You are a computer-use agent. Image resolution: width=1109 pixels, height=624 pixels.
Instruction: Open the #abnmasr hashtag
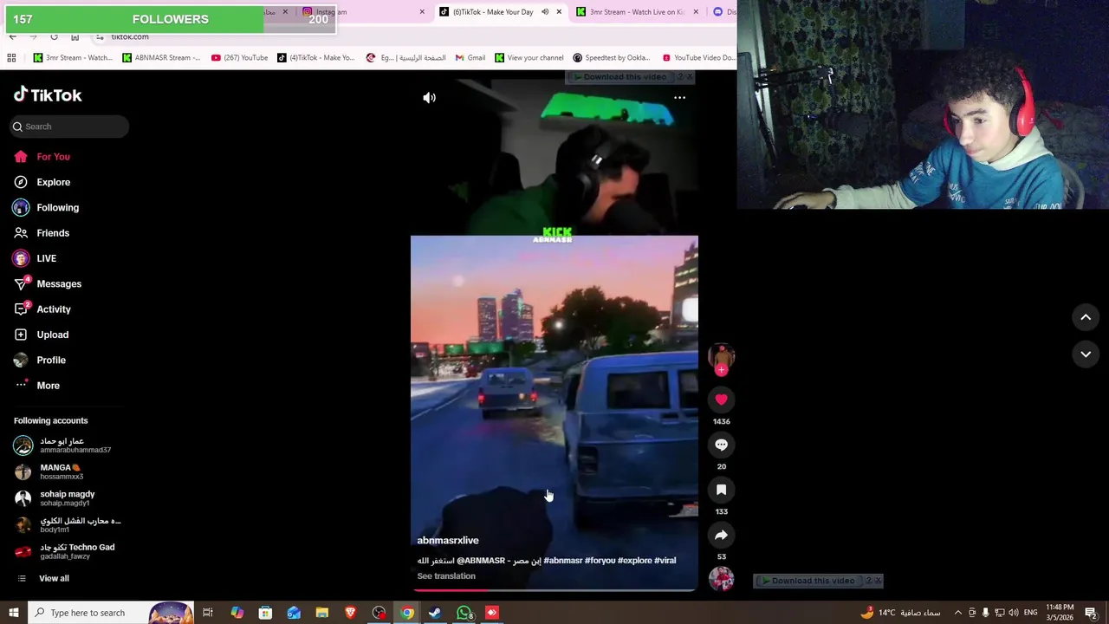click(563, 561)
